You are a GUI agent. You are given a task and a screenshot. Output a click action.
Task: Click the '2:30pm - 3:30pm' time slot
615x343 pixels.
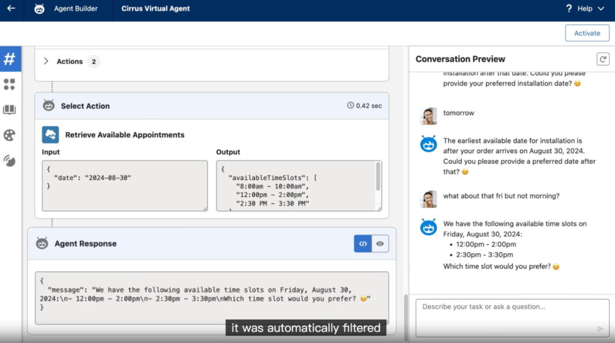[x=485, y=255]
